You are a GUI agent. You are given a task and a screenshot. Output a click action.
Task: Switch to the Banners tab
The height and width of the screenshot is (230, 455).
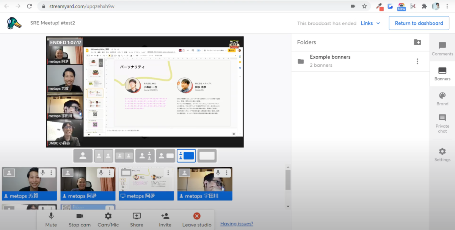[x=442, y=74]
